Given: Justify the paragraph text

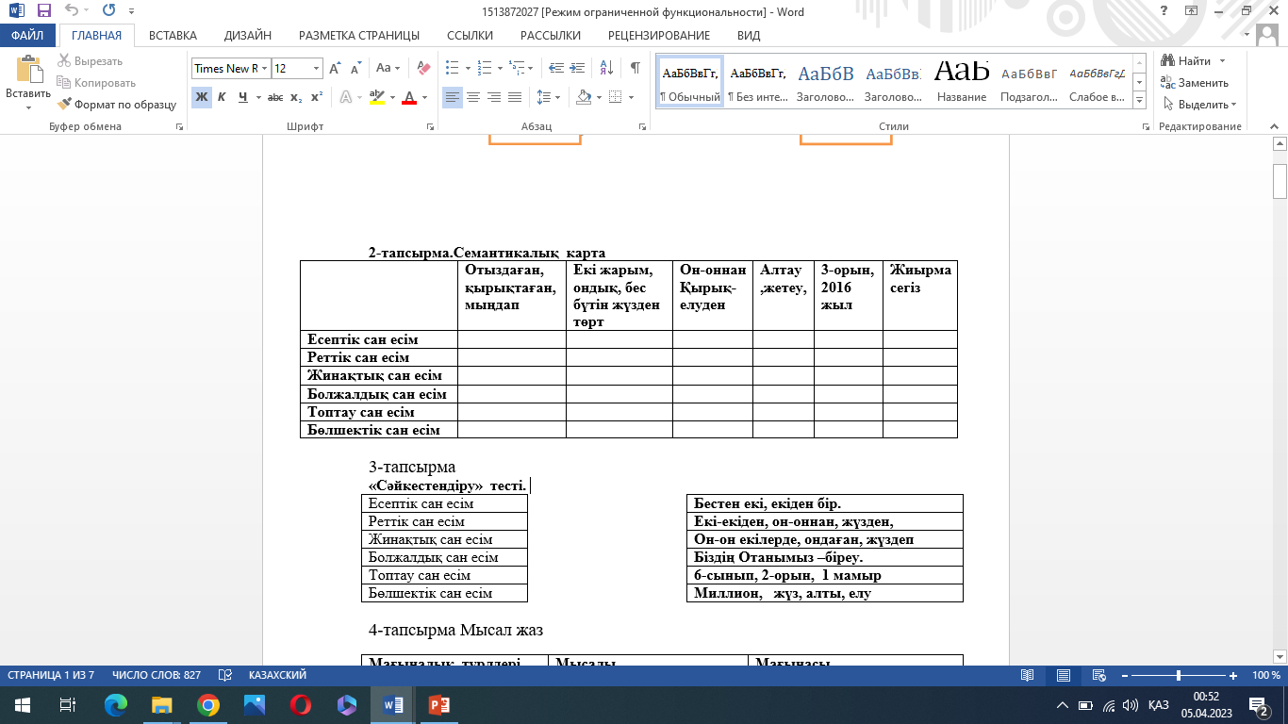Looking at the screenshot, I should click(x=515, y=97).
